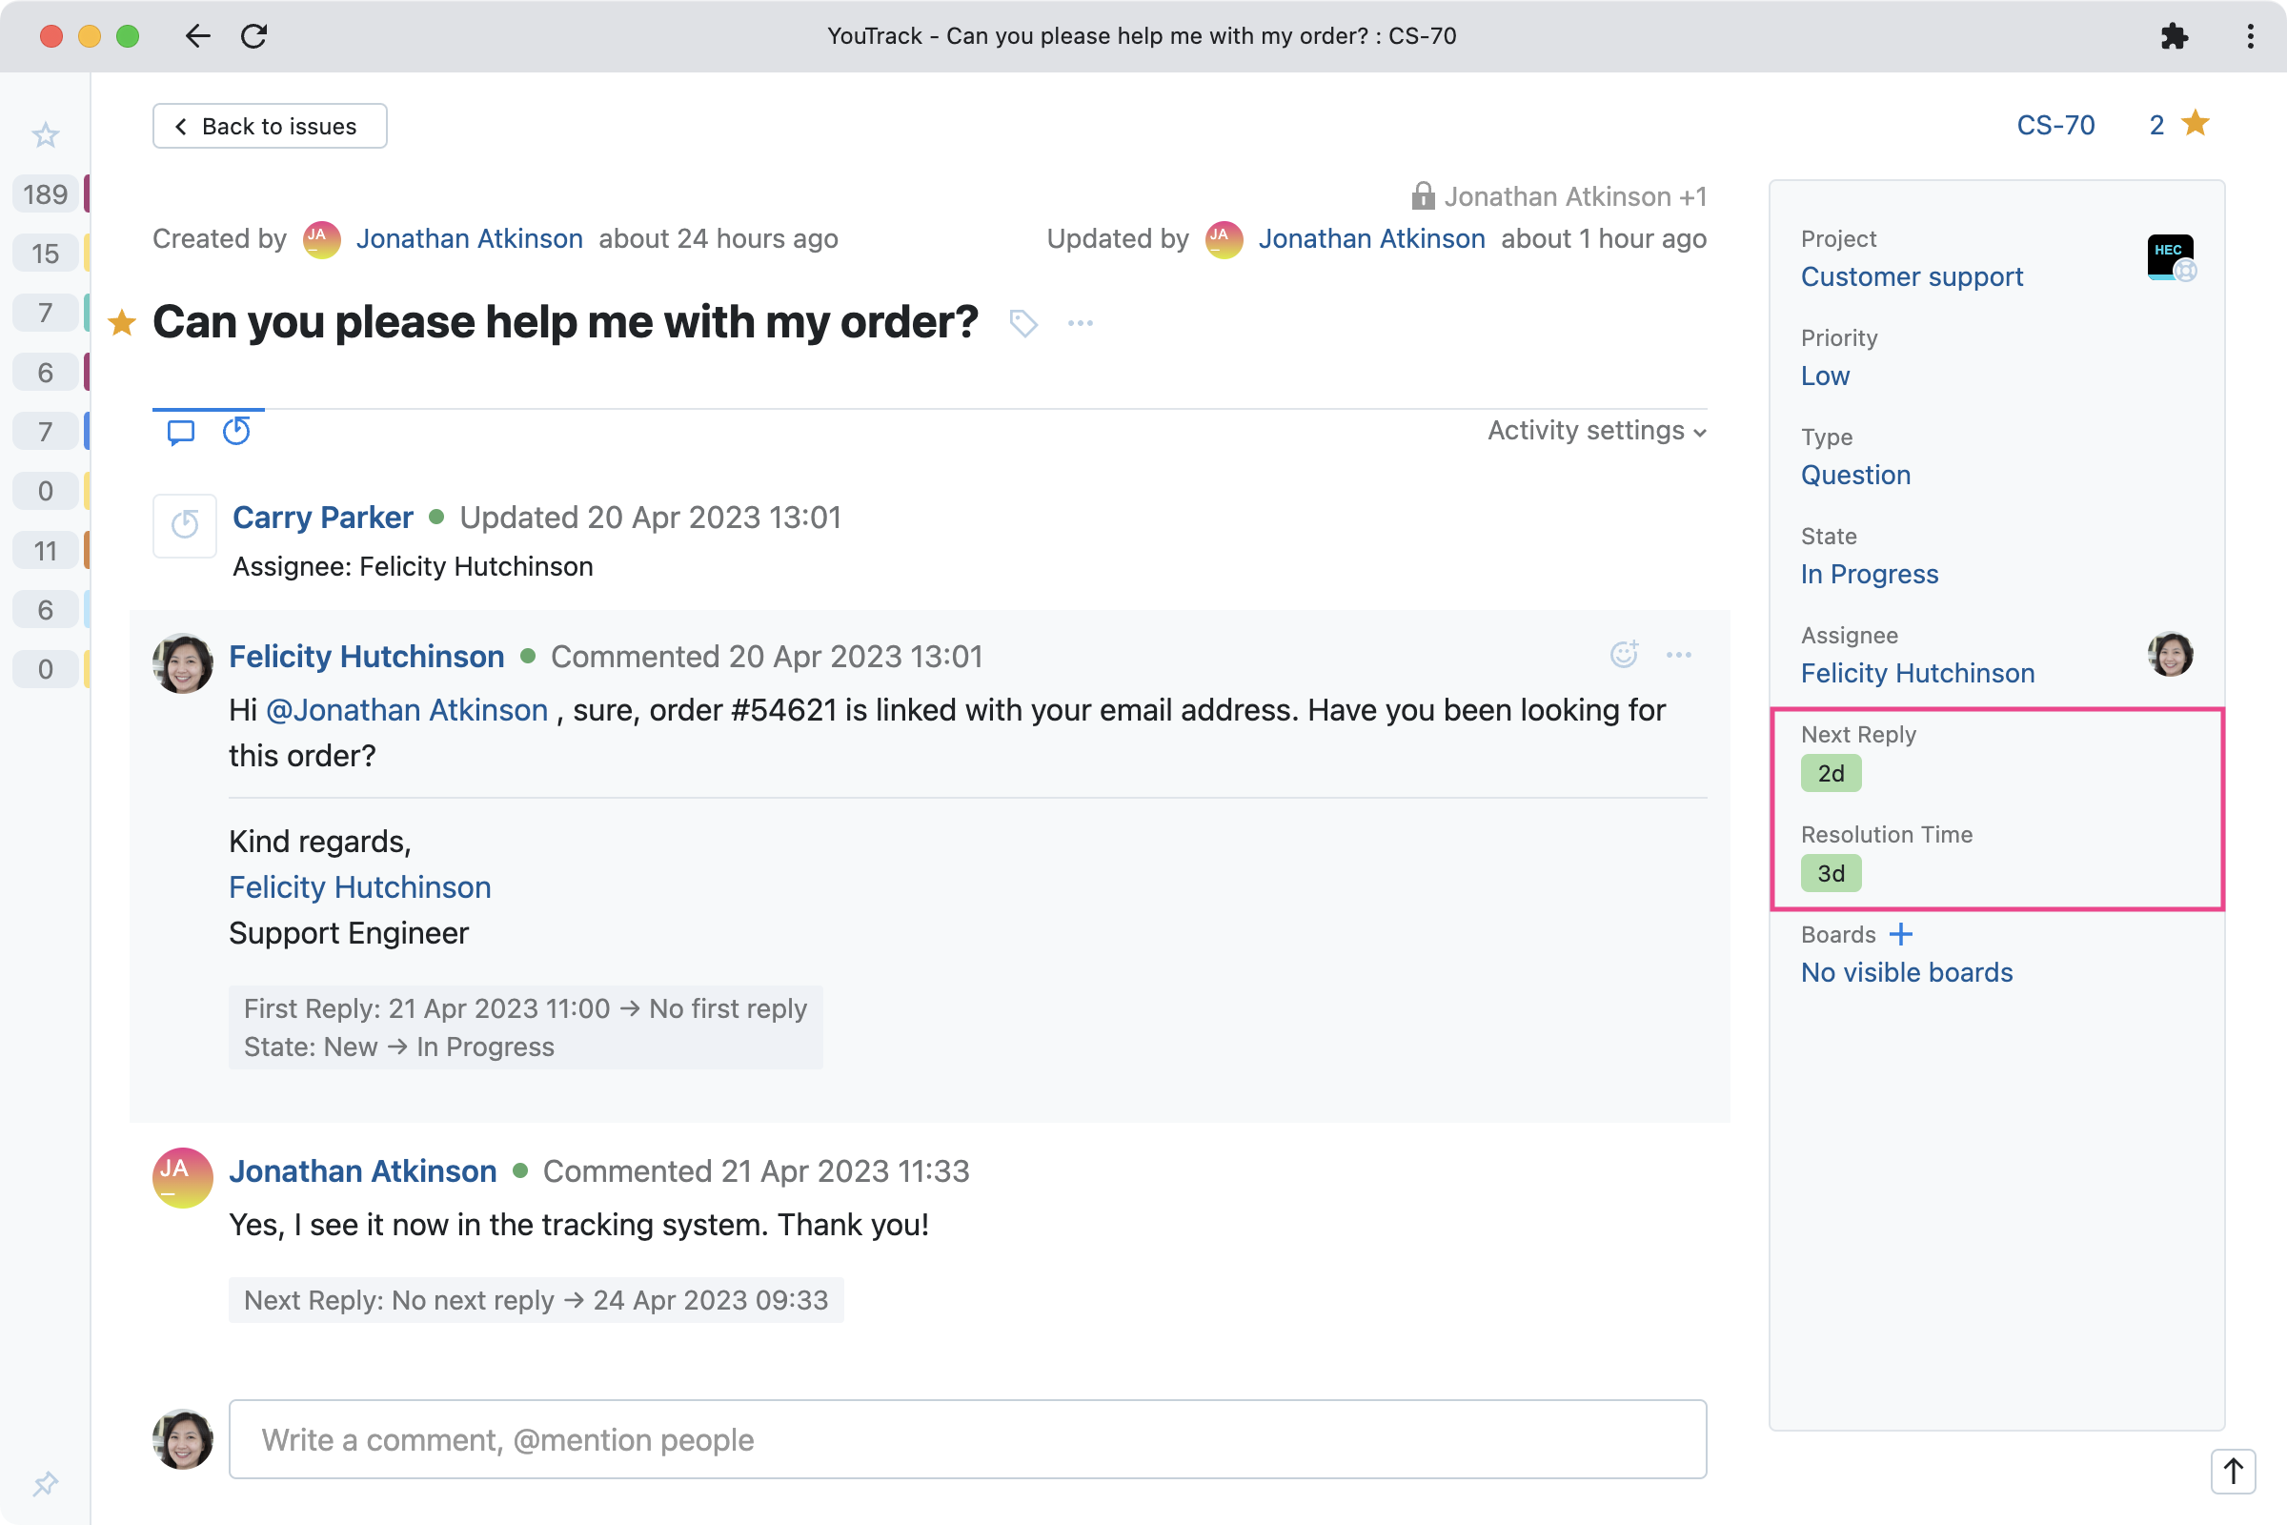
Task: Focus the Write a comment field
Action: [967, 1440]
